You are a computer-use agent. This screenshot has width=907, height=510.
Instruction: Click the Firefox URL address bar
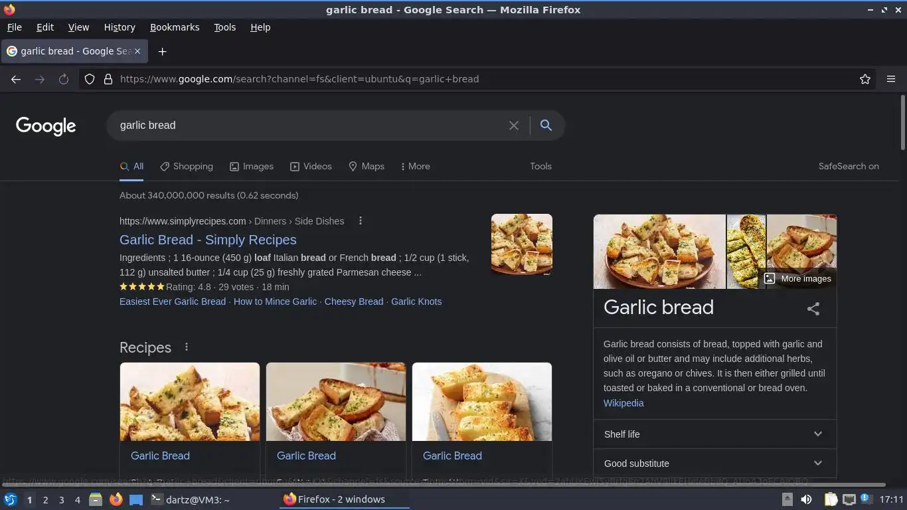click(485, 79)
